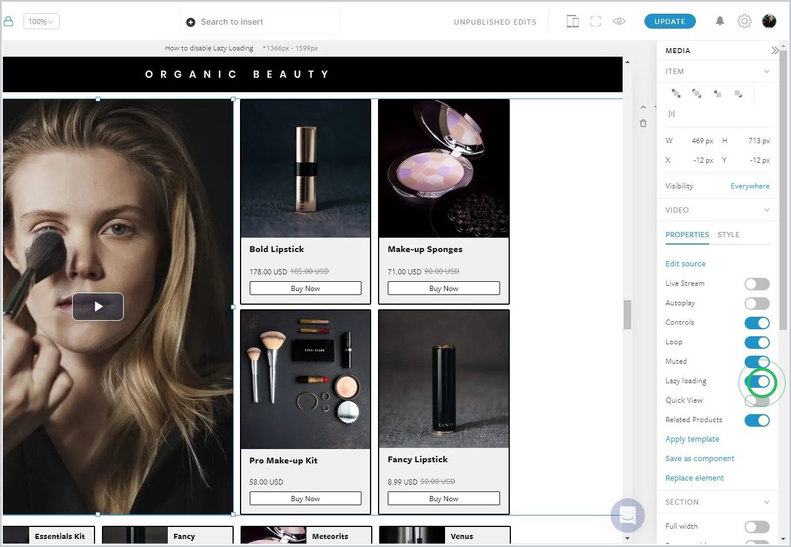Enable the Full width toggle
The width and height of the screenshot is (791, 547).
point(757,527)
